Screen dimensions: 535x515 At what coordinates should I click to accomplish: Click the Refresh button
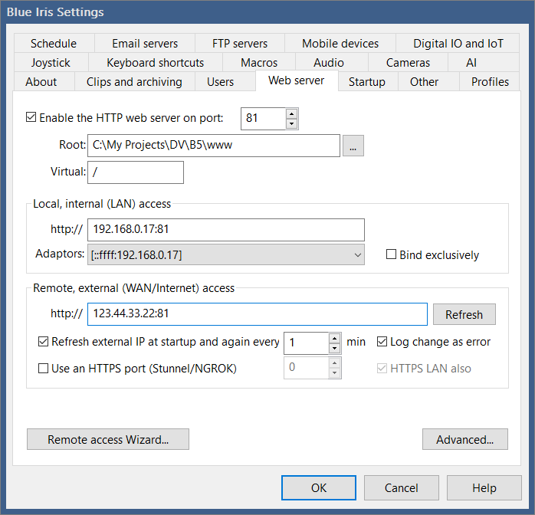(464, 314)
